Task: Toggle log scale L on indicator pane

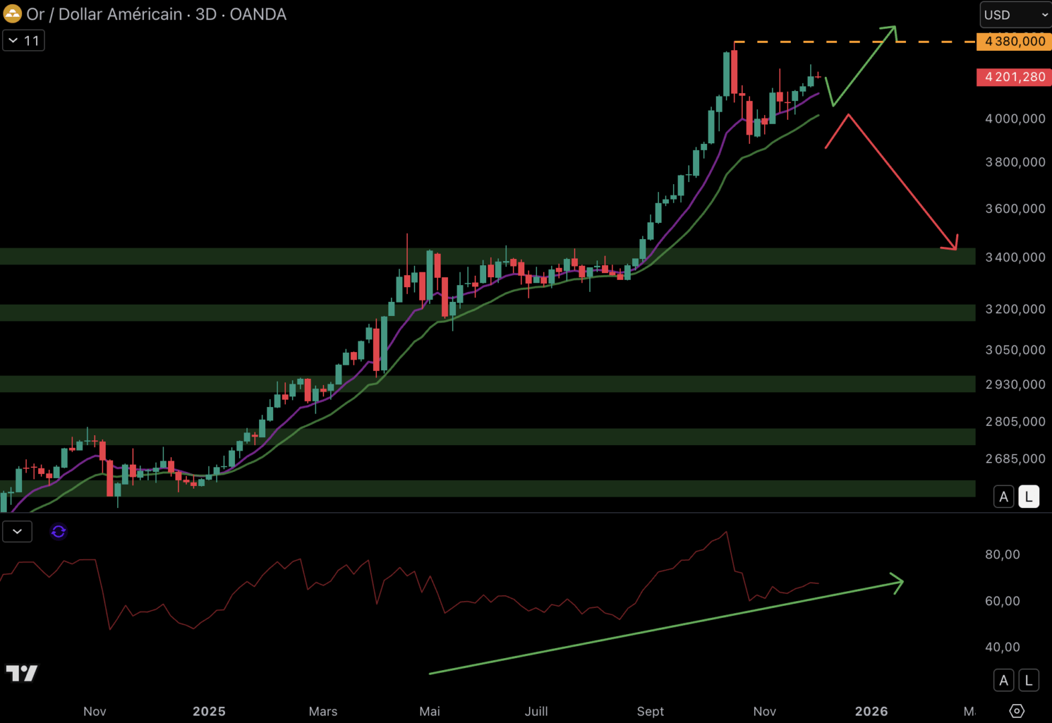Action: point(1029,681)
